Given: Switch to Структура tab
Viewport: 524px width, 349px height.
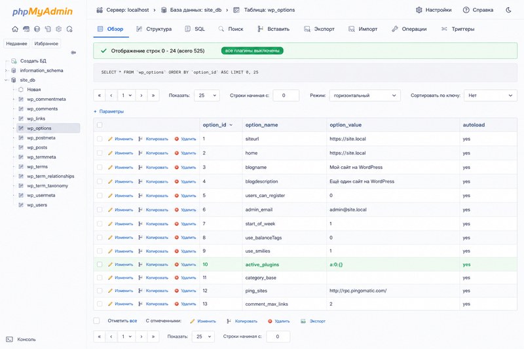Looking at the screenshot, I should [x=154, y=29].
